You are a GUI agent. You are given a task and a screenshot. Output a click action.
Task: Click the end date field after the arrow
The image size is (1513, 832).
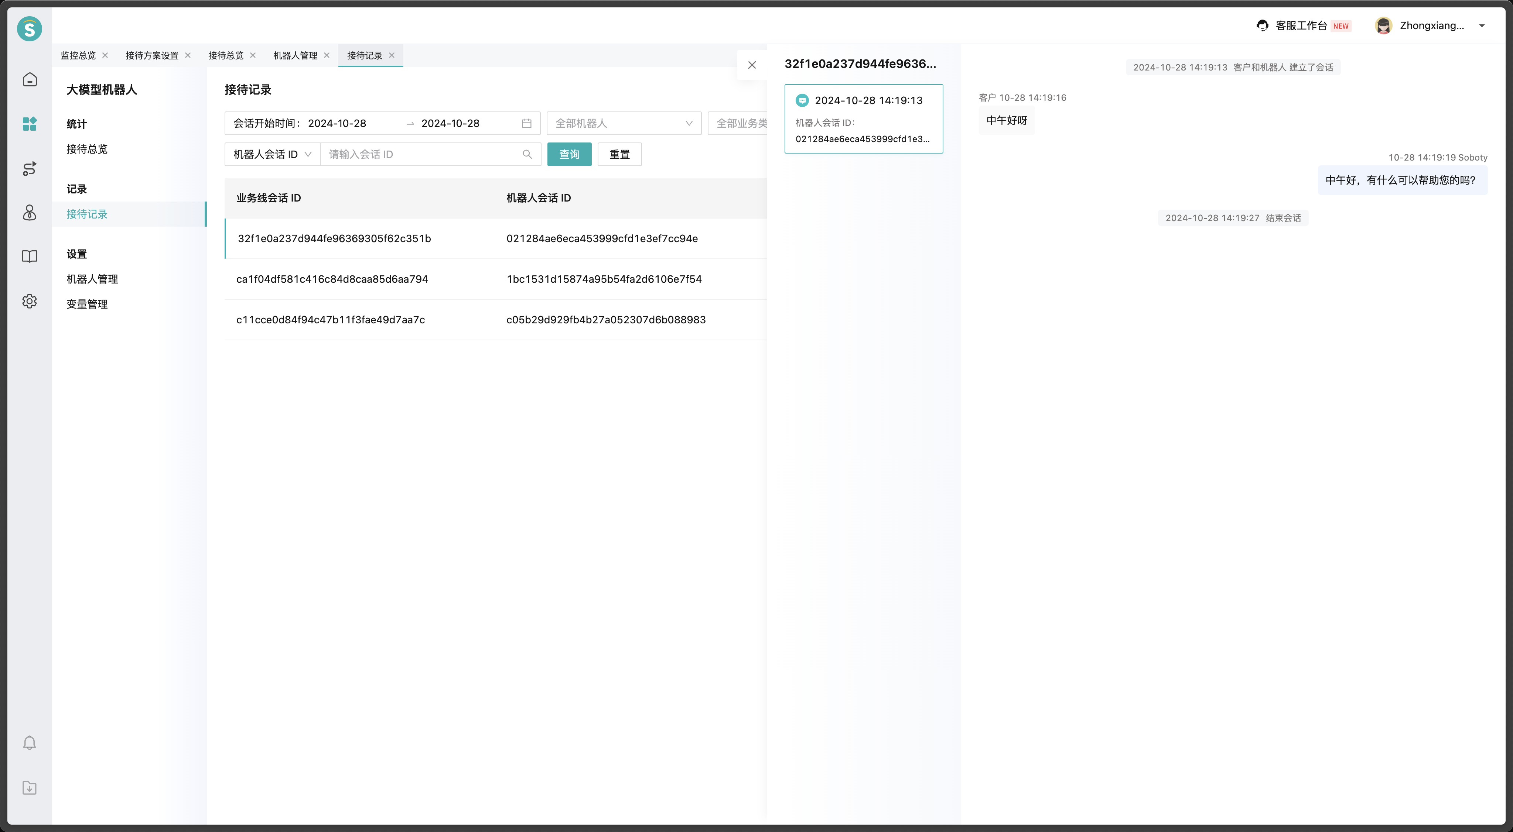[451, 123]
